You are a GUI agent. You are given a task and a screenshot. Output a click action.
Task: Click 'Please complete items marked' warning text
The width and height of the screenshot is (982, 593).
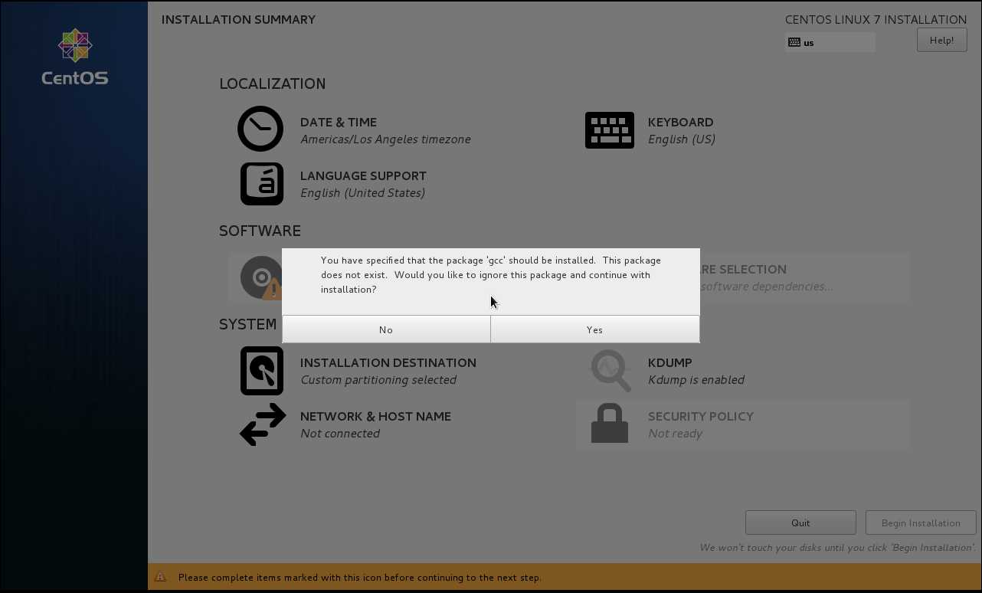(x=360, y=577)
